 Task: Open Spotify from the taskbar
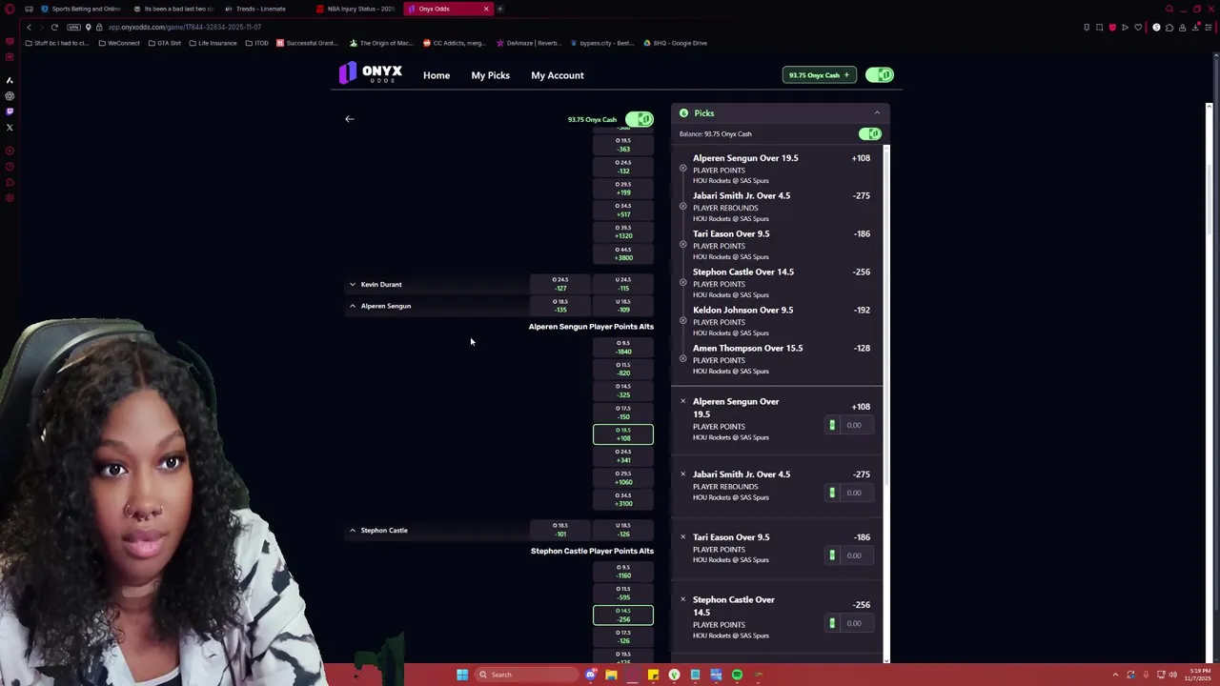click(737, 675)
